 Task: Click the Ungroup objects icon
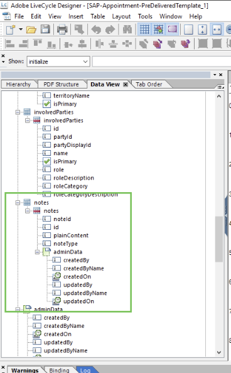pyautogui.click(x=217, y=44)
